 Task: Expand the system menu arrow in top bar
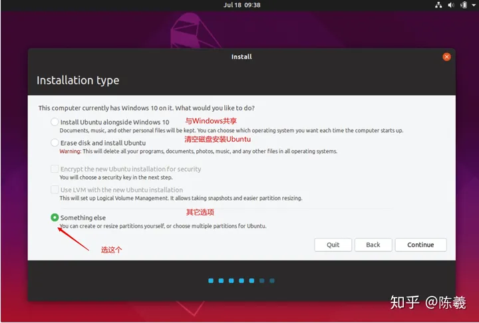[x=474, y=5]
